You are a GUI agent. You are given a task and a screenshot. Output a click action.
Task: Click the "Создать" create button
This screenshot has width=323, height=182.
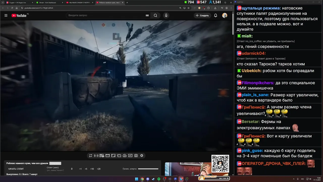click(202, 15)
